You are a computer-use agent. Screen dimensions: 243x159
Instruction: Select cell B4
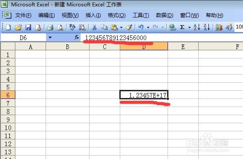click(x=67, y=78)
